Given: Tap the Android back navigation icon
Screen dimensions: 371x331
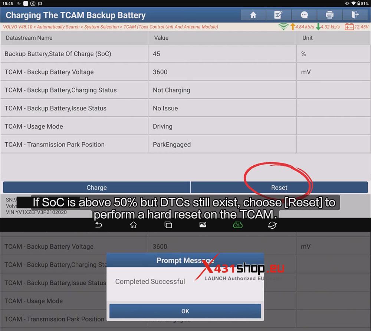Looking at the screenshot, I should (x=98, y=225).
